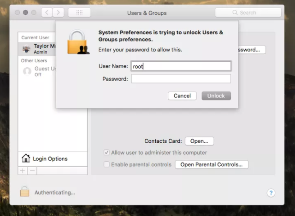Click Open Parental Controls... button

click(x=212, y=164)
